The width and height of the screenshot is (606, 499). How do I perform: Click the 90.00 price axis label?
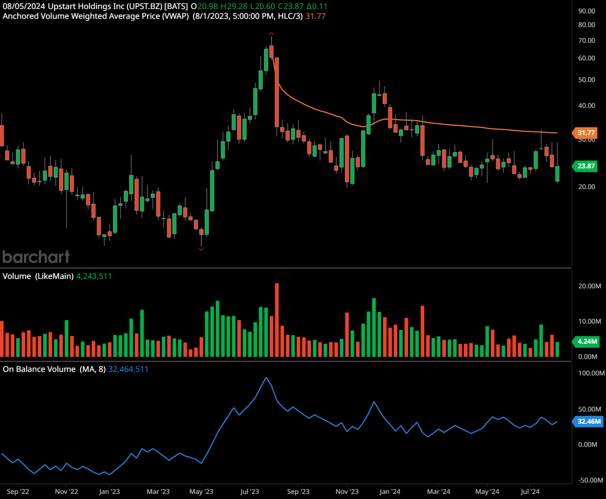click(587, 11)
